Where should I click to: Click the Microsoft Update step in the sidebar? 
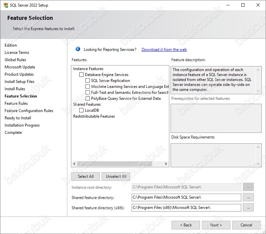[20, 67]
